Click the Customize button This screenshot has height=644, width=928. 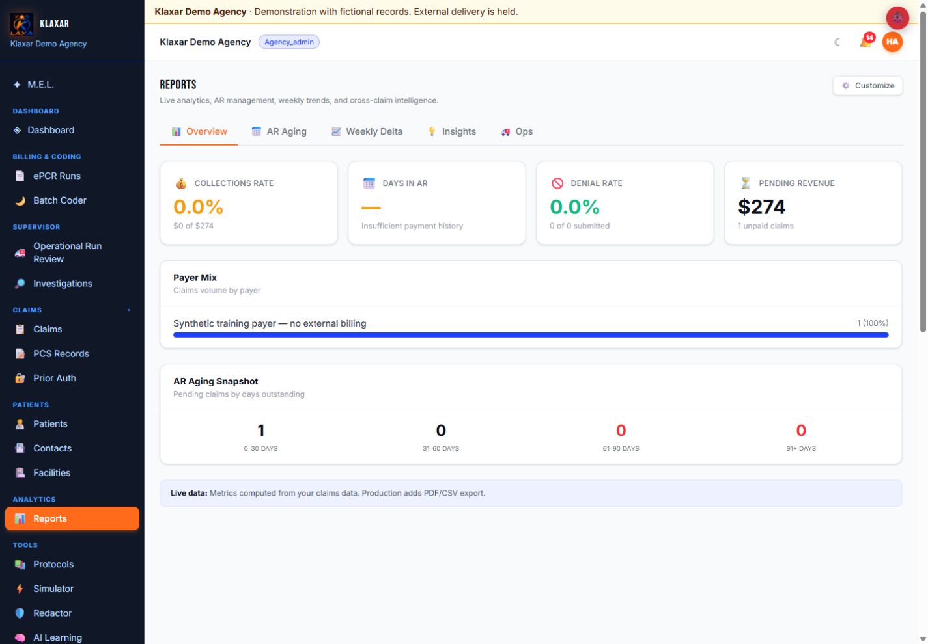[867, 86]
